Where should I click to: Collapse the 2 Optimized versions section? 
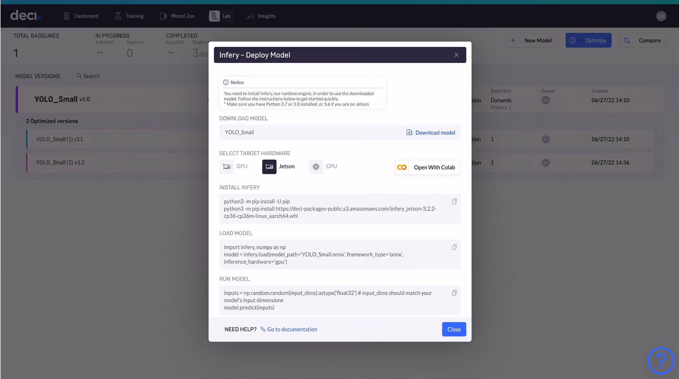pyautogui.click(x=52, y=121)
